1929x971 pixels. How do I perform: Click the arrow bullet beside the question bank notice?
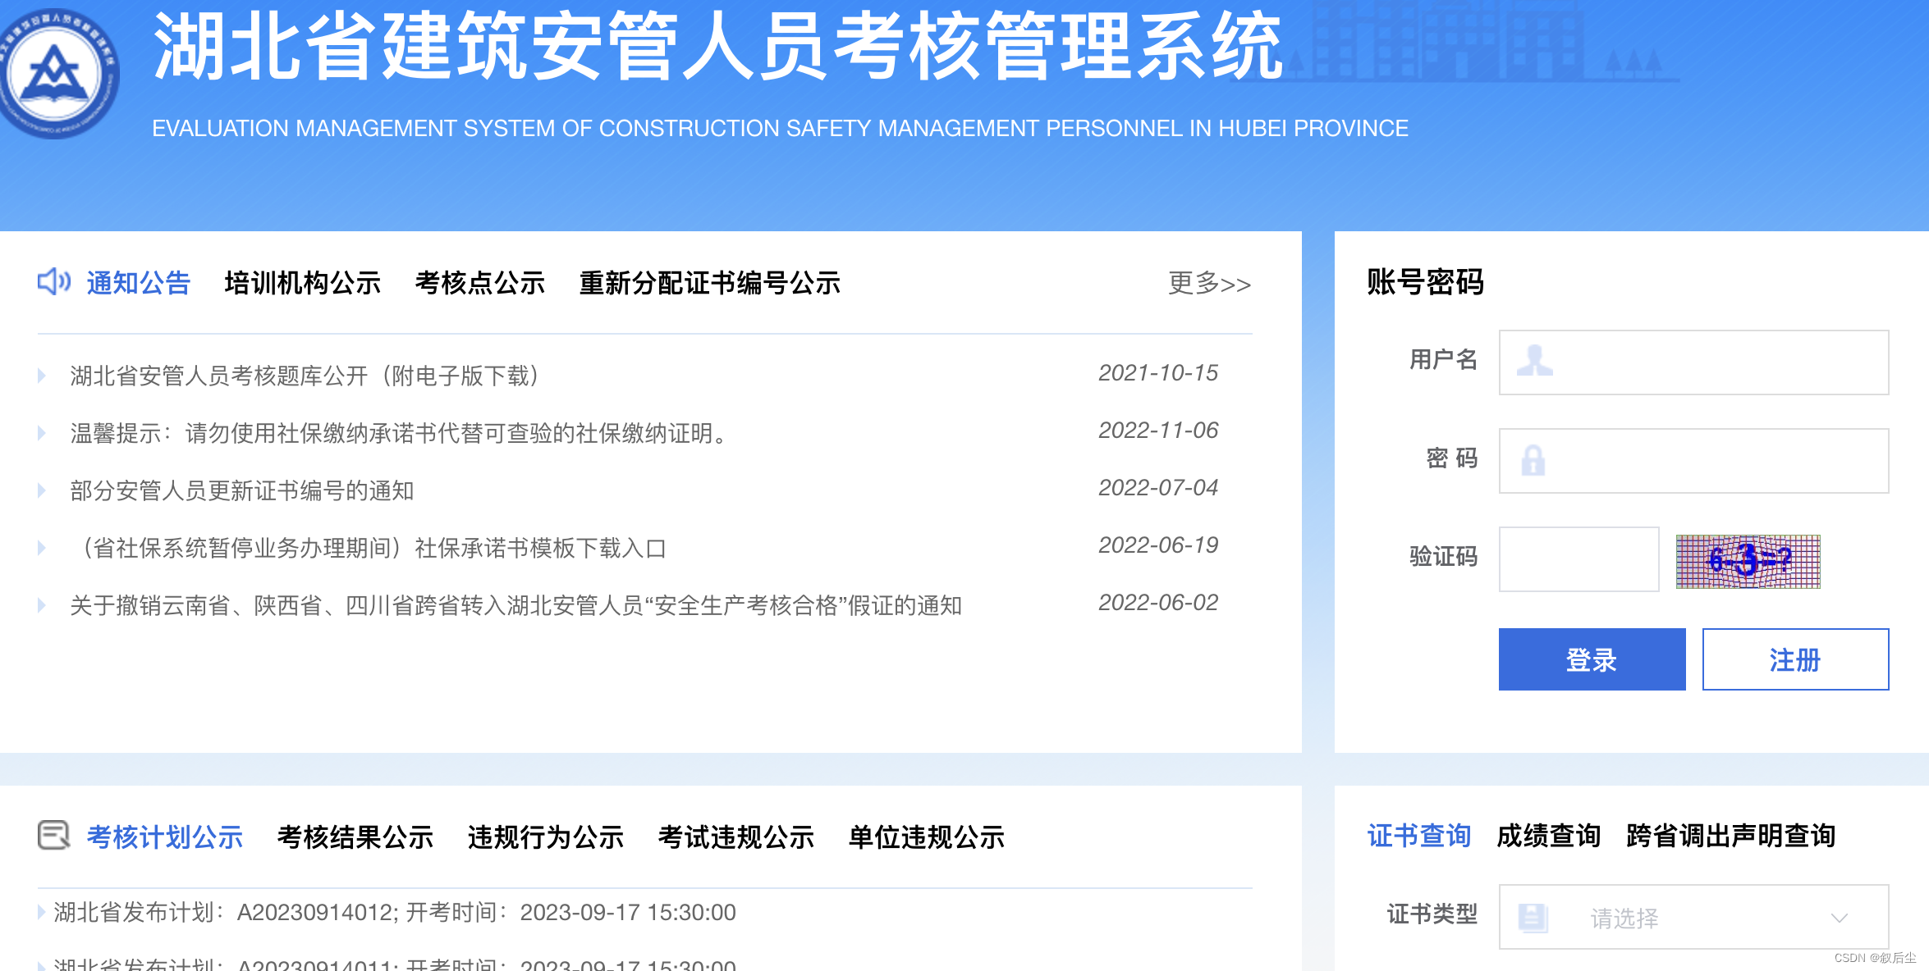point(42,376)
